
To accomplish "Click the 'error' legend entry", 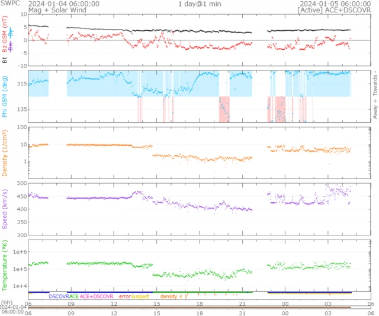I will pyautogui.click(x=124, y=296).
